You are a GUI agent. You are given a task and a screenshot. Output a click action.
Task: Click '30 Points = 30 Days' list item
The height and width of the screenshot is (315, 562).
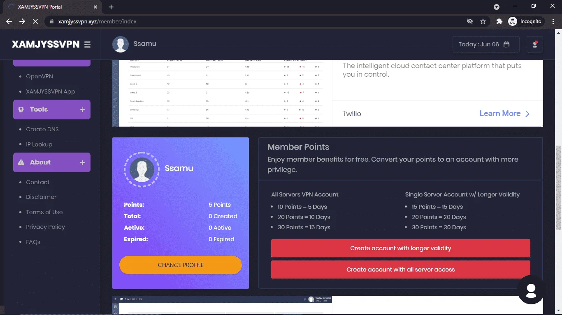pyautogui.click(x=439, y=227)
